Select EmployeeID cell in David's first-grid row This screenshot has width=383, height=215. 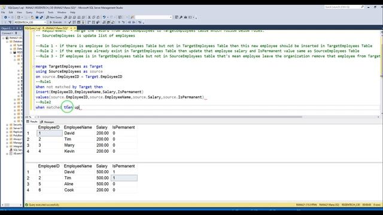[50, 133]
